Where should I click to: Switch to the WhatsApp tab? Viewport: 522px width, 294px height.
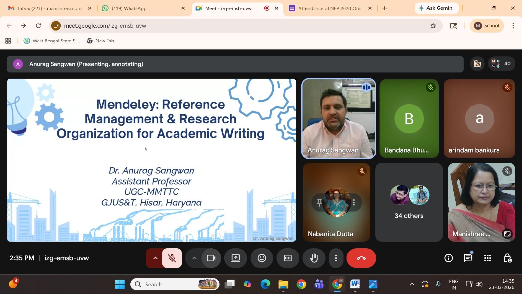129,8
